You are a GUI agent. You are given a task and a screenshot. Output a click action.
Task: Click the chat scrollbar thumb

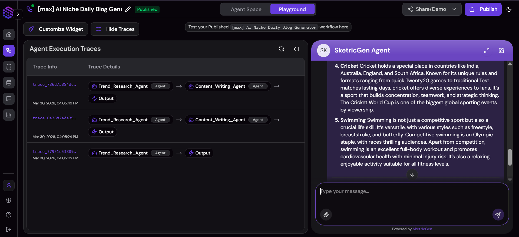[510, 157]
